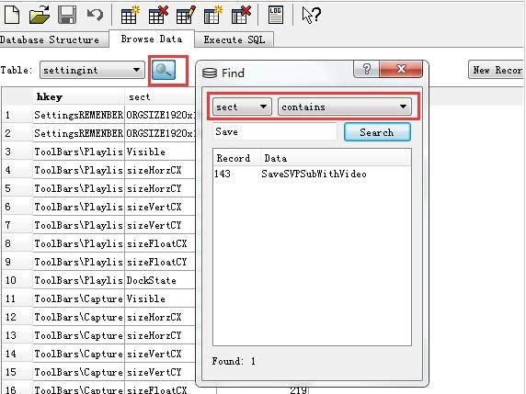Viewport: 526px width, 394px height.
Task: Click the New Record button
Action: click(x=497, y=70)
